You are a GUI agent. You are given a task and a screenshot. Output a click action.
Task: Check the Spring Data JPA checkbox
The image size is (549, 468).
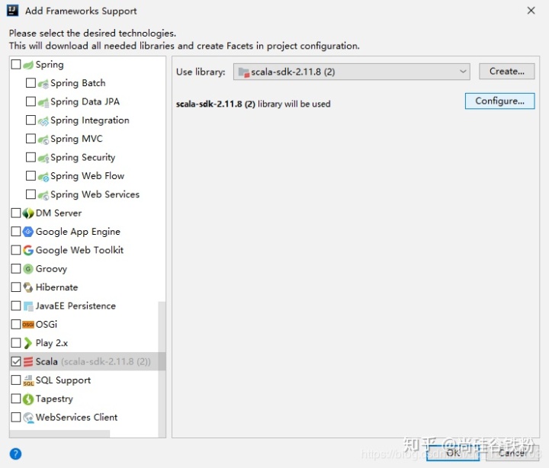30,101
